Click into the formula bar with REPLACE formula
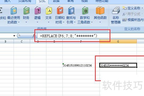 point(90,36)
